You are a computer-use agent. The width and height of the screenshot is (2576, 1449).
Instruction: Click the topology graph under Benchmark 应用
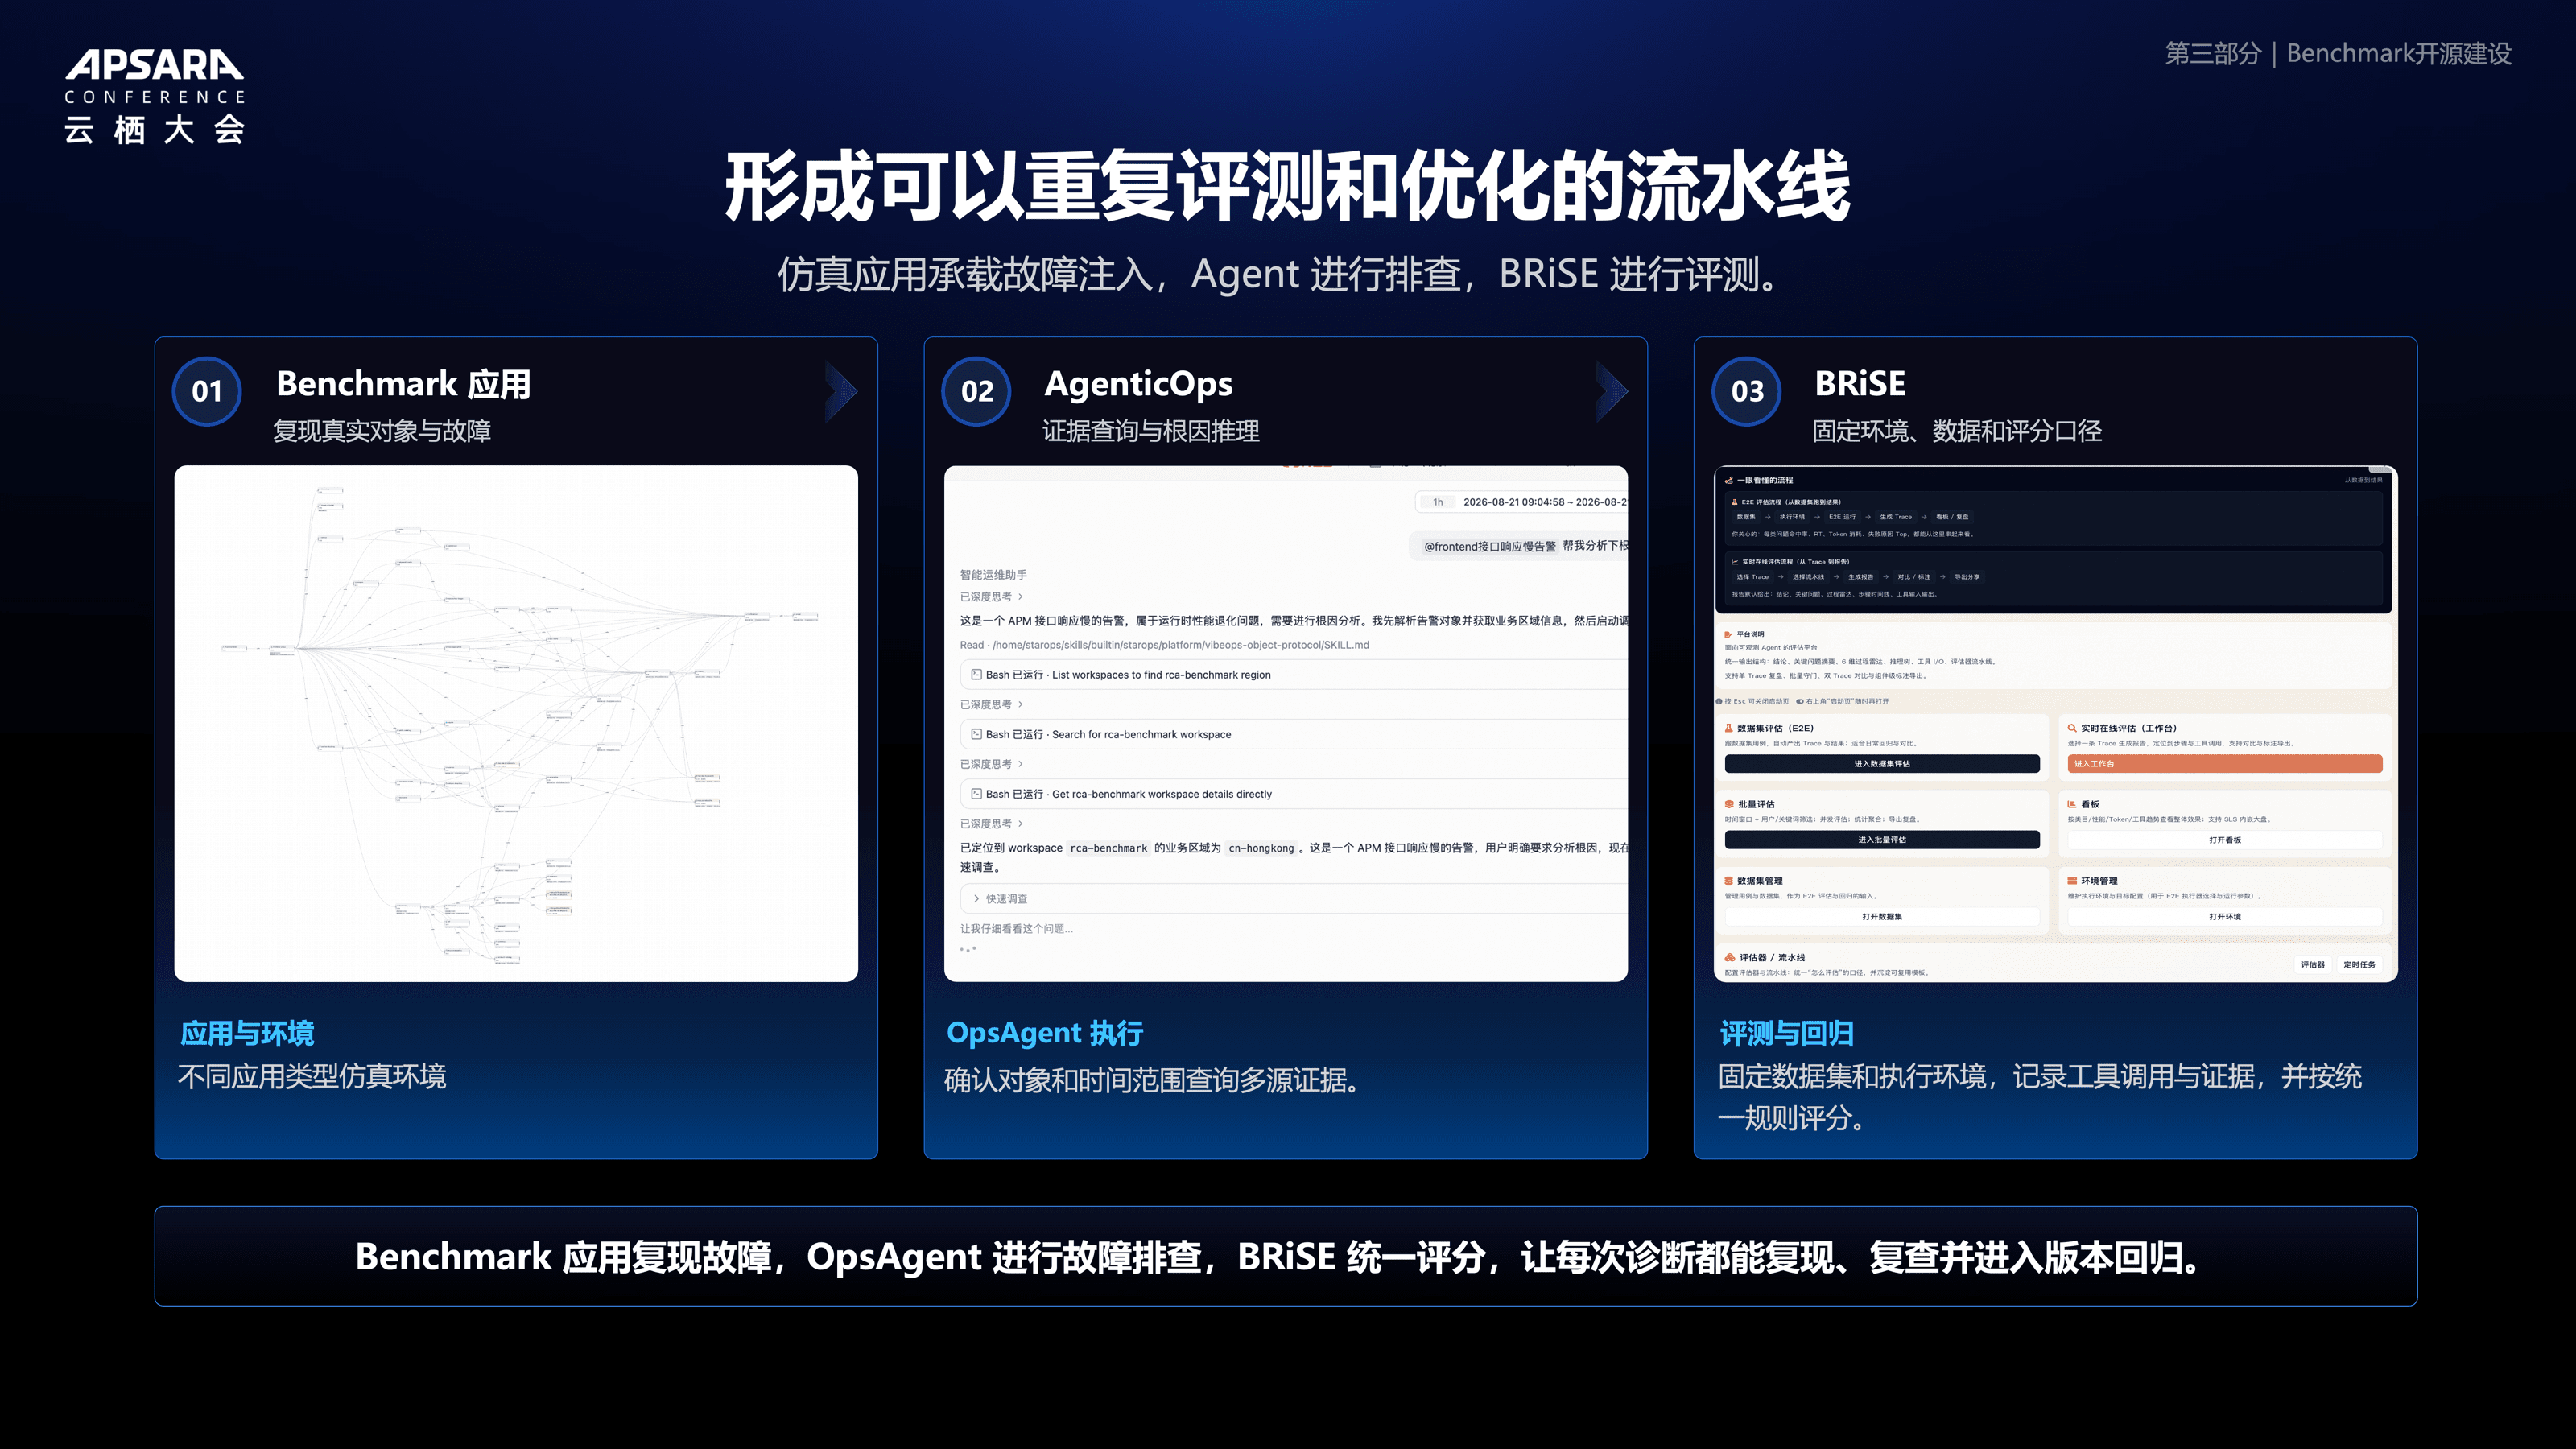[x=516, y=723]
